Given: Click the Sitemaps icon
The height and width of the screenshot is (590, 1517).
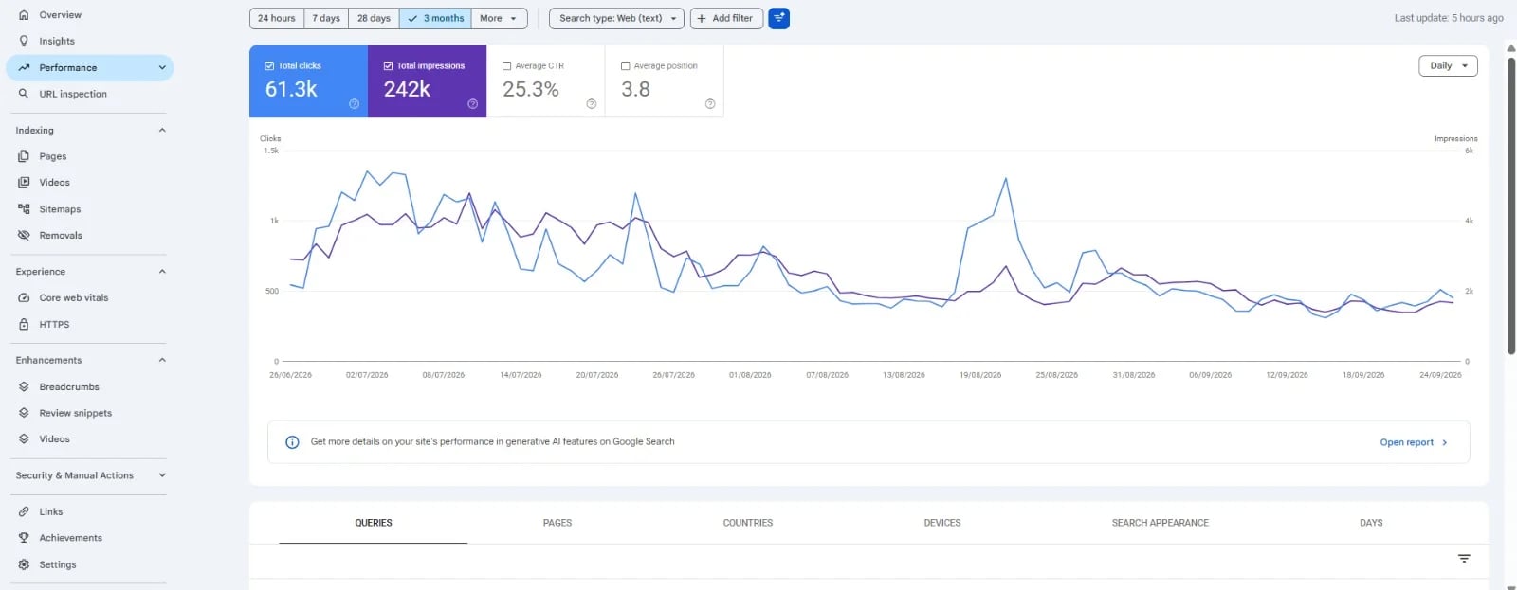Looking at the screenshot, I should pos(24,209).
